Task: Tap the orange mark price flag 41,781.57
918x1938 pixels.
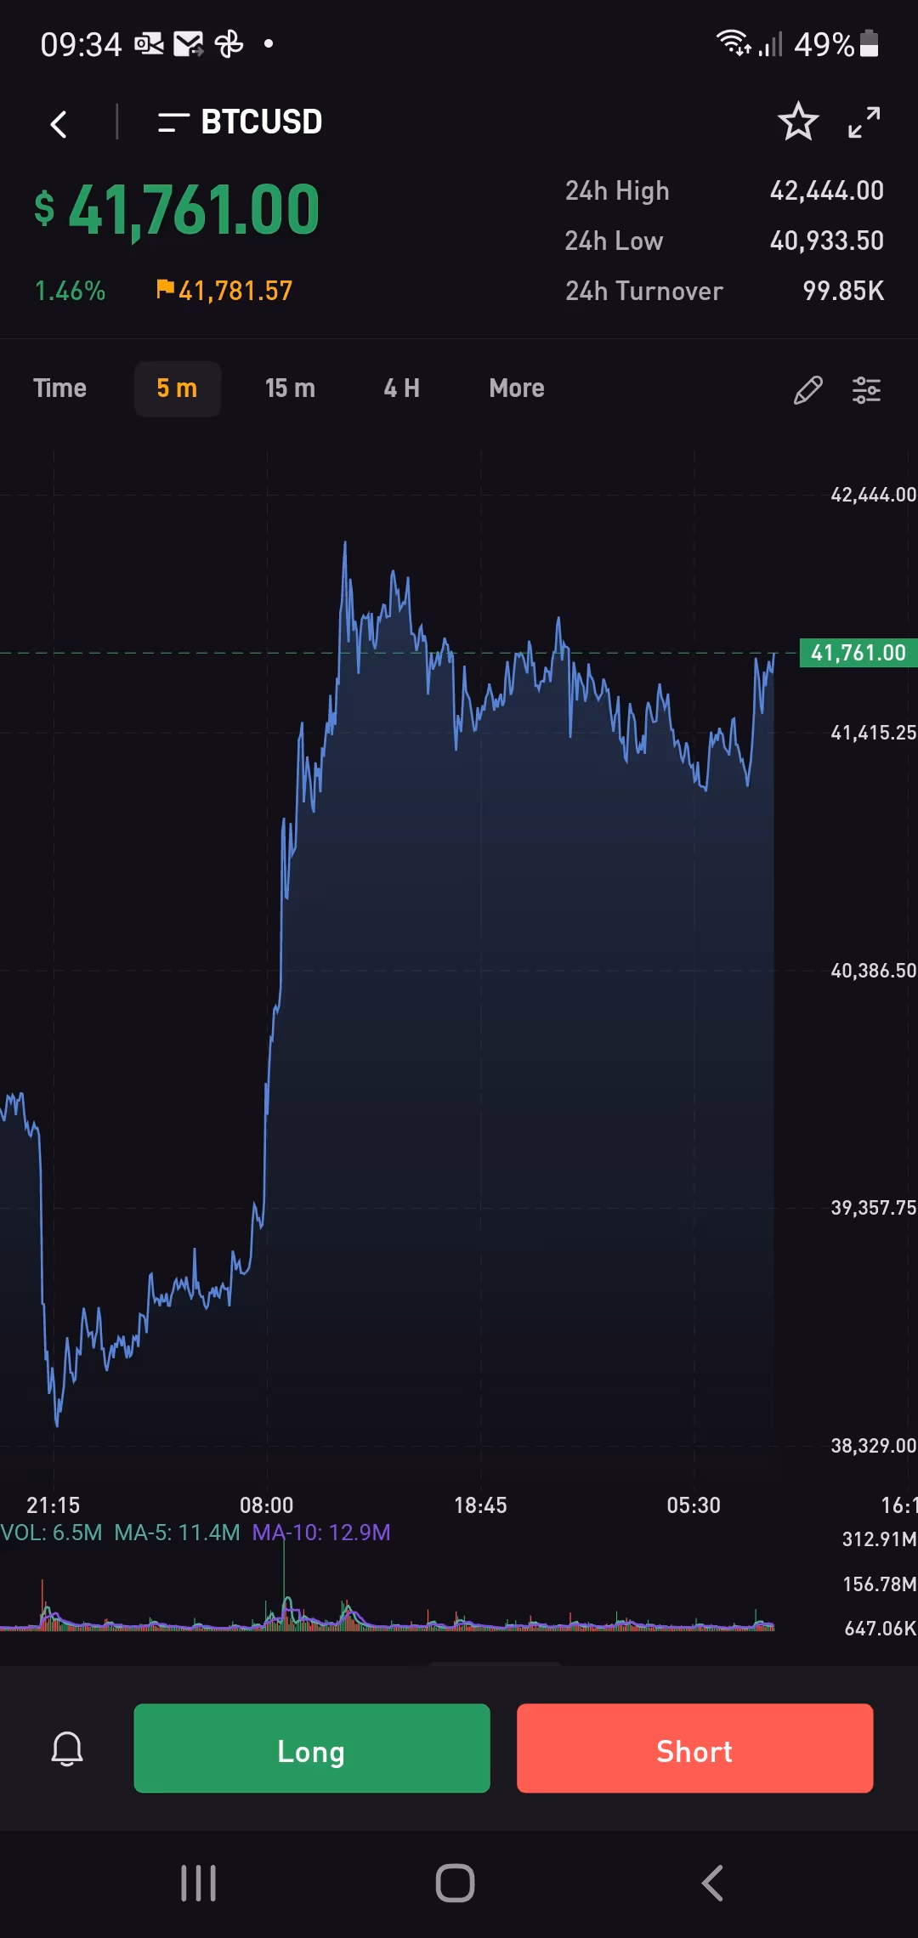Action: pyautogui.click(x=224, y=291)
